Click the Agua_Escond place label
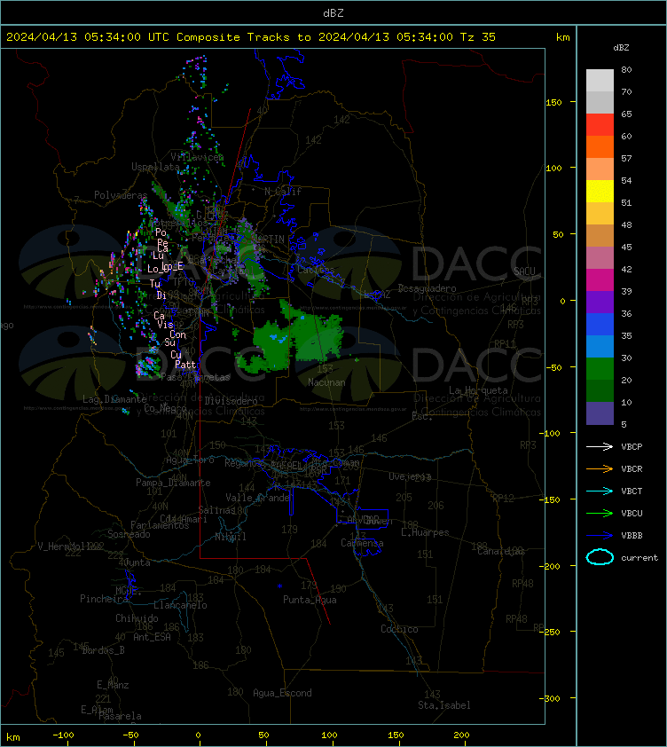Image resolution: width=667 pixels, height=747 pixels. [x=282, y=693]
